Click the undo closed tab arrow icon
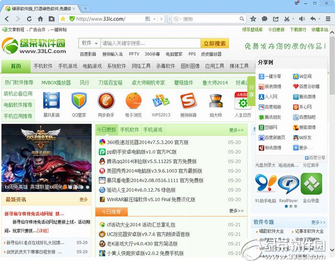Viewport: 335px width, 266px height. click(313, 19)
